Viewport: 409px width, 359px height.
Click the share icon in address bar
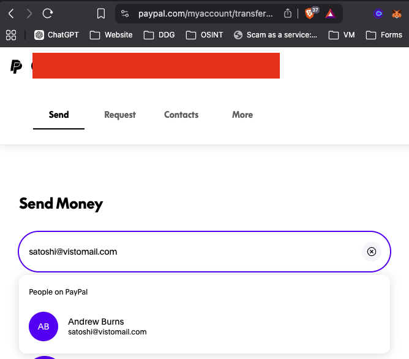click(288, 14)
